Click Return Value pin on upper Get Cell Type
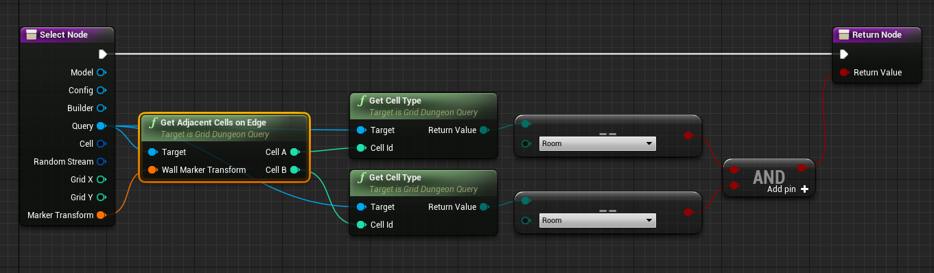The width and height of the screenshot is (934, 273). click(x=484, y=130)
